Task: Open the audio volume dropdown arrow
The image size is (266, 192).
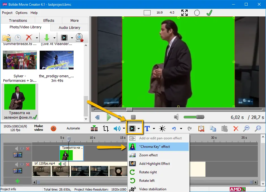Action: 124,129
